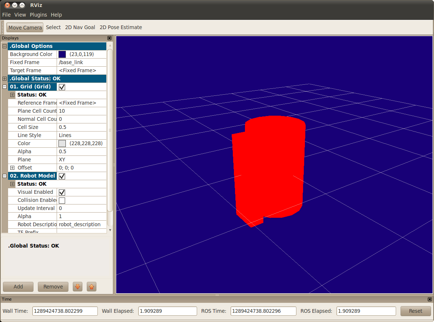Check Collision Enabled for Robot Model
Screen dimensions: 434x322
click(x=62, y=200)
